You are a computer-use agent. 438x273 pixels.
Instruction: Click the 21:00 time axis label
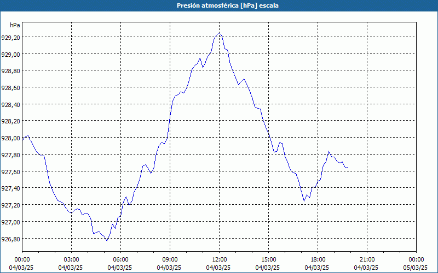pos(367,260)
